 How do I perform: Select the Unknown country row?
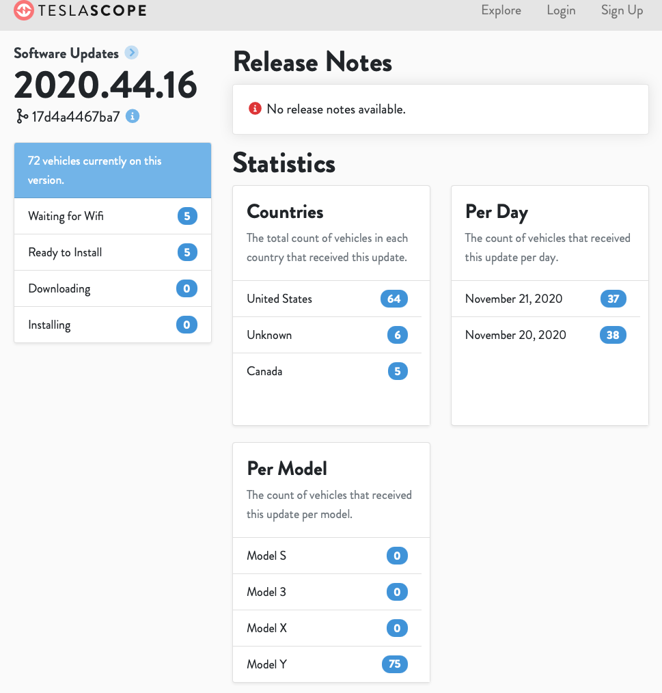(327, 335)
